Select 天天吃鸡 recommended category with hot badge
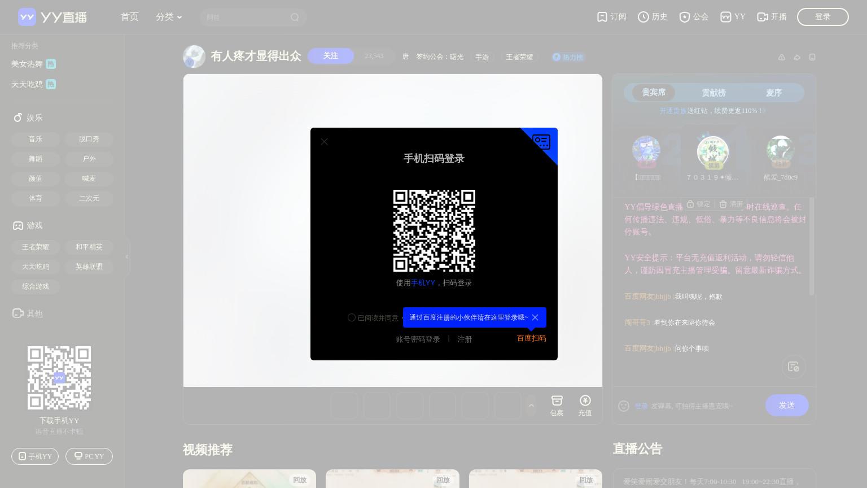The image size is (867, 488). point(33,84)
